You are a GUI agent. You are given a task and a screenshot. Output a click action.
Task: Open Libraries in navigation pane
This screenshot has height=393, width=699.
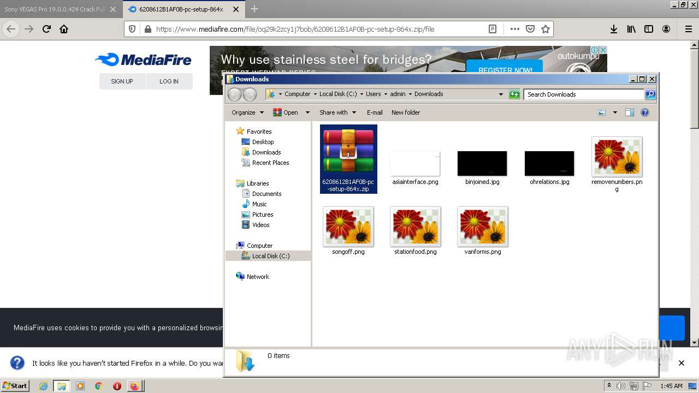[258, 183]
